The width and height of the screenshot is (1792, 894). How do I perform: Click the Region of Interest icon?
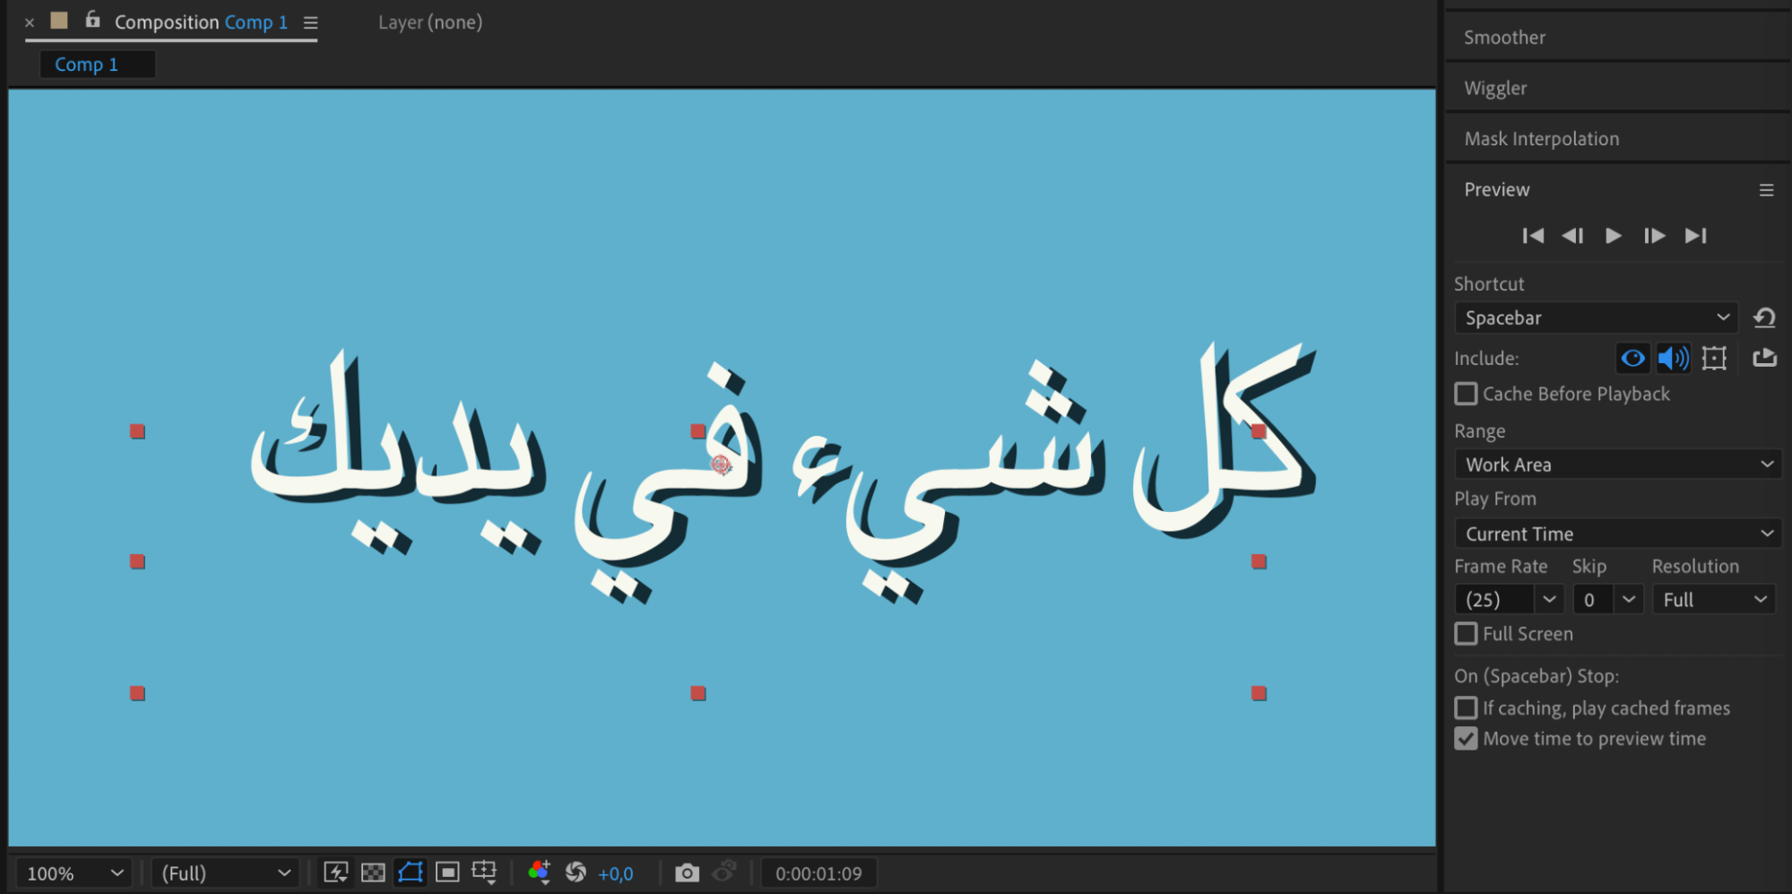[447, 872]
